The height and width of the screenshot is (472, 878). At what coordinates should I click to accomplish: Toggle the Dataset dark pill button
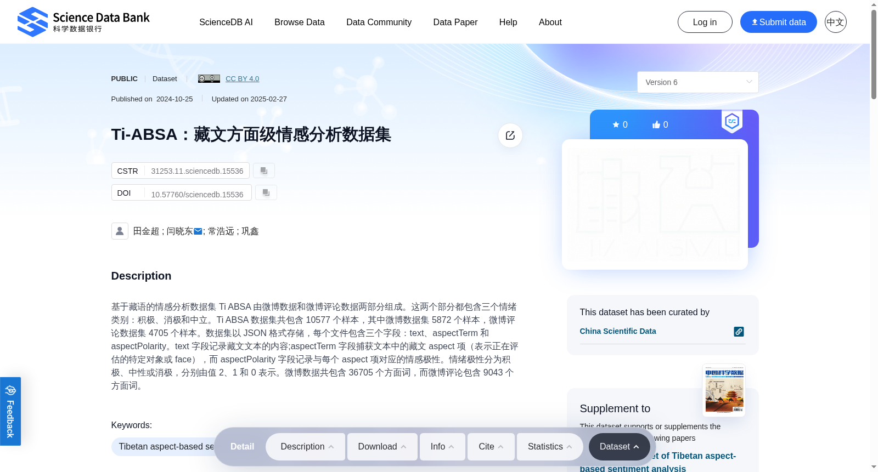click(x=620, y=447)
